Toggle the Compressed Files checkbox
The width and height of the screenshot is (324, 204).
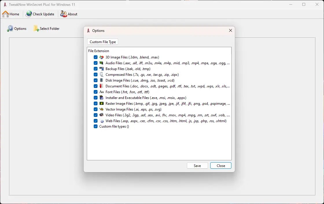click(95, 75)
